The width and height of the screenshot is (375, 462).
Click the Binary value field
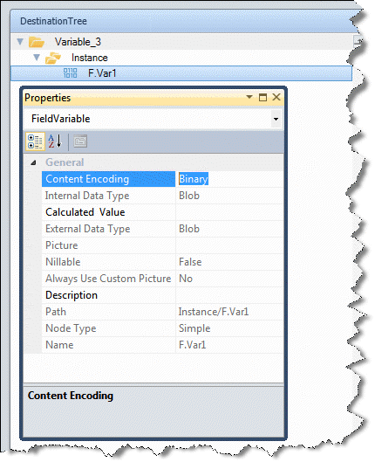pos(229,179)
